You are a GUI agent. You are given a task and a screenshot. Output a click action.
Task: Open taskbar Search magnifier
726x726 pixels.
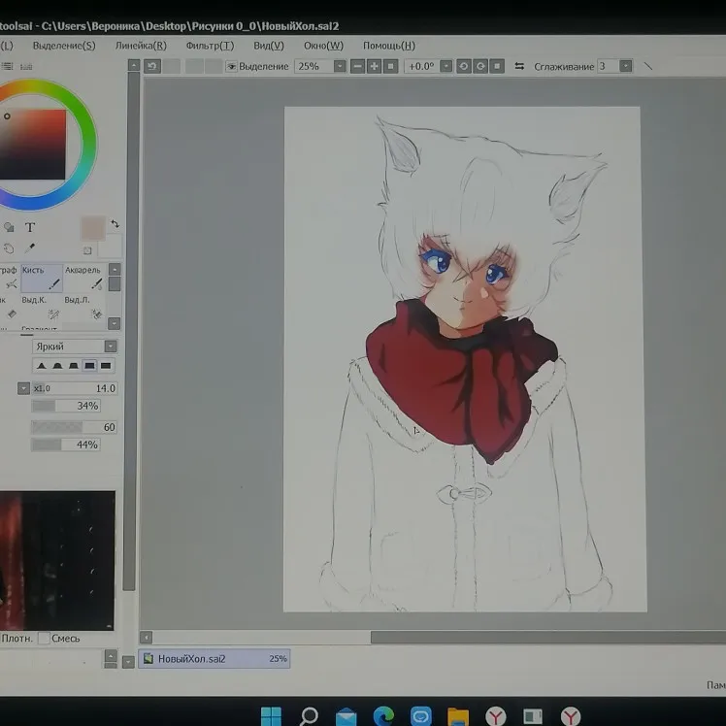click(309, 716)
